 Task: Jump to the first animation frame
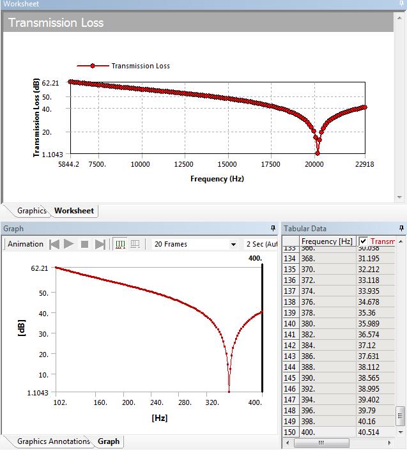tap(54, 245)
